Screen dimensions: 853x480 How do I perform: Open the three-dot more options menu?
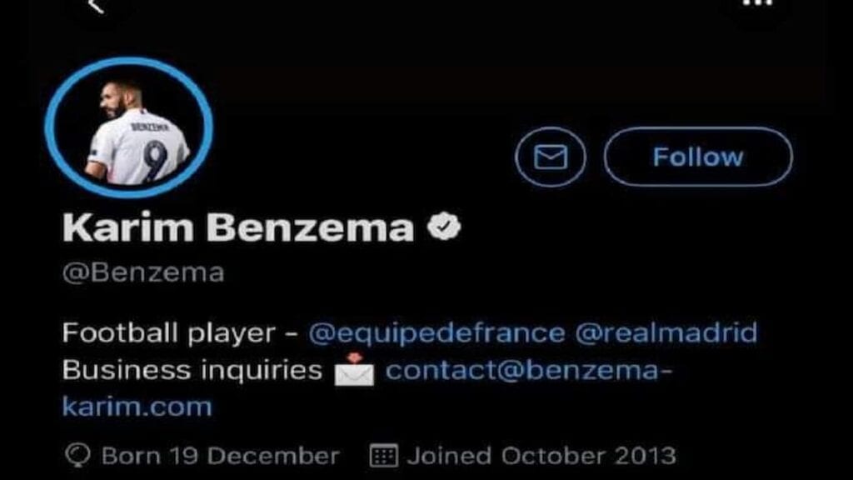pos(758,2)
